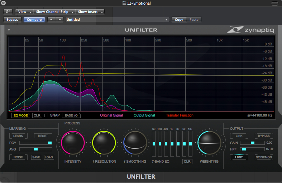Go to next preset arrow

[59, 19]
